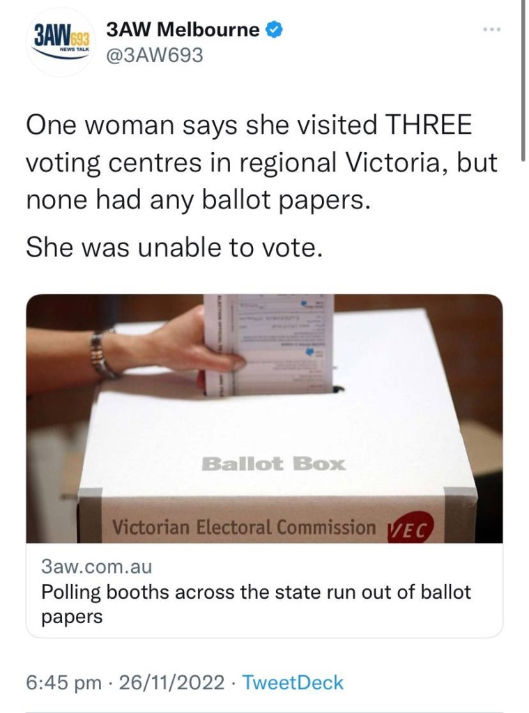The image size is (529, 713).
Task: Open the 'Polling booths across the state' headline
Action: click(x=256, y=604)
